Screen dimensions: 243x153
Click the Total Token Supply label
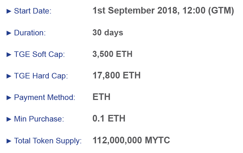pyautogui.click(x=48, y=141)
